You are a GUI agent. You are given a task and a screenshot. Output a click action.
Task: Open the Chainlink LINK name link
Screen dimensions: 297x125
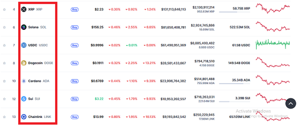(x=40, y=117)
